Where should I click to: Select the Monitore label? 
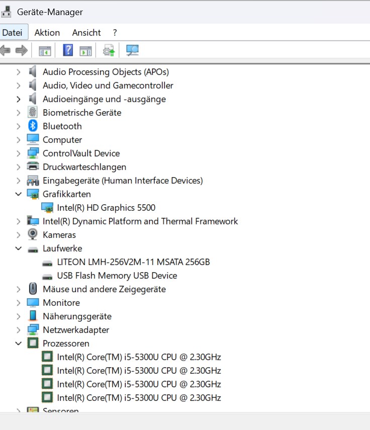pos(61,303)
